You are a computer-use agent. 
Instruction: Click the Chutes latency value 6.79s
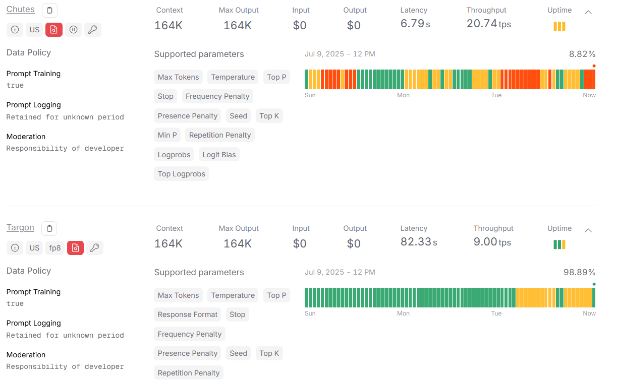click(415, 24)
